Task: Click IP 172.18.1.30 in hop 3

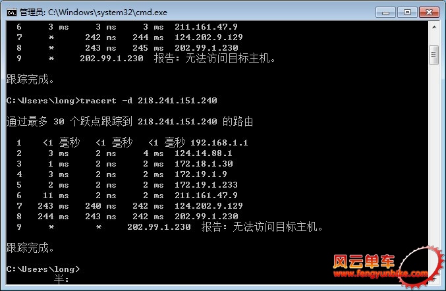Action: coord(204,164)
